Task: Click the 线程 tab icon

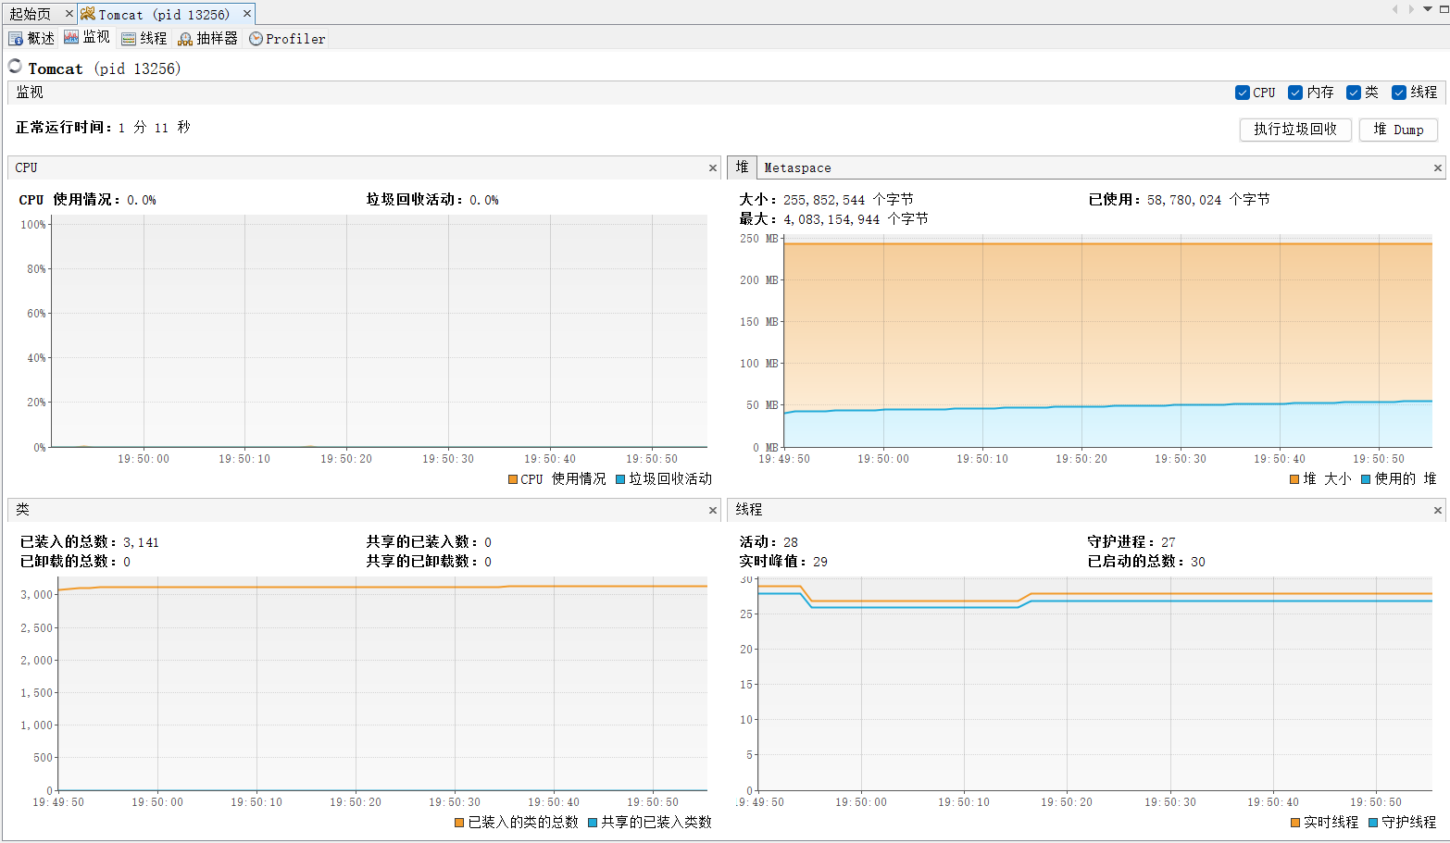Action: click(x=129, y=39)
